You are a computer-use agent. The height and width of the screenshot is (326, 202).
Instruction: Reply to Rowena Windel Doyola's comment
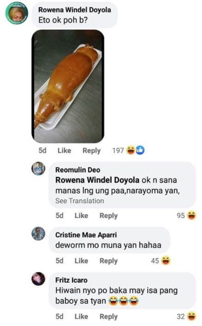(91, 150)
